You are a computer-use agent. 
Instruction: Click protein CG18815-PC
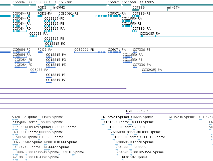click(56, 80)
